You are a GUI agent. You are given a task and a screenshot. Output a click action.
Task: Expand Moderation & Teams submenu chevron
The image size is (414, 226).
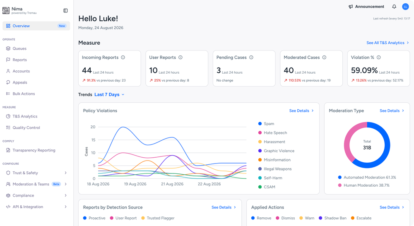(65, 184)
